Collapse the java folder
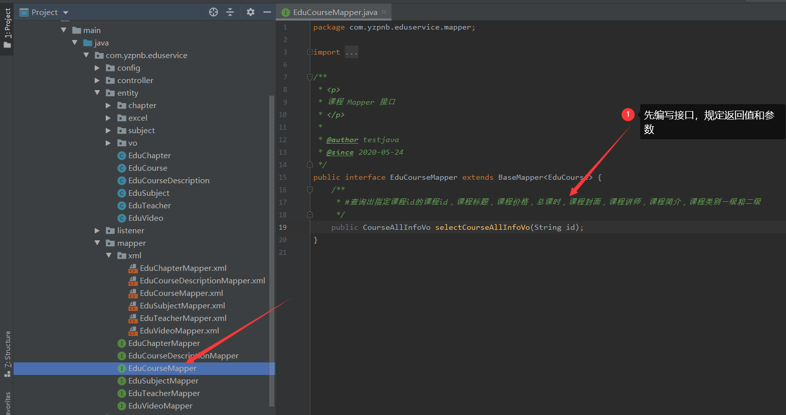This screenshot has height=415, width=786. point(75,43)
